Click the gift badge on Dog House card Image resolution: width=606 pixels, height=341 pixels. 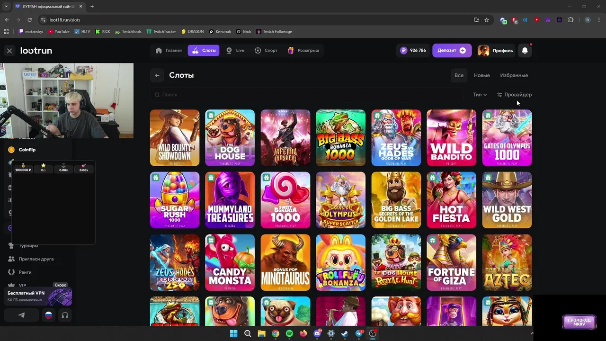211,115
